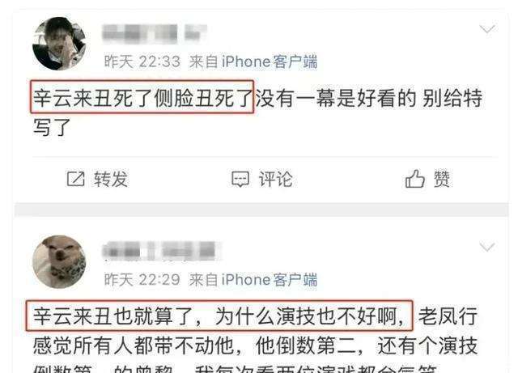
Task: Click the repost (转发) arrow icon
Action: 75,179
